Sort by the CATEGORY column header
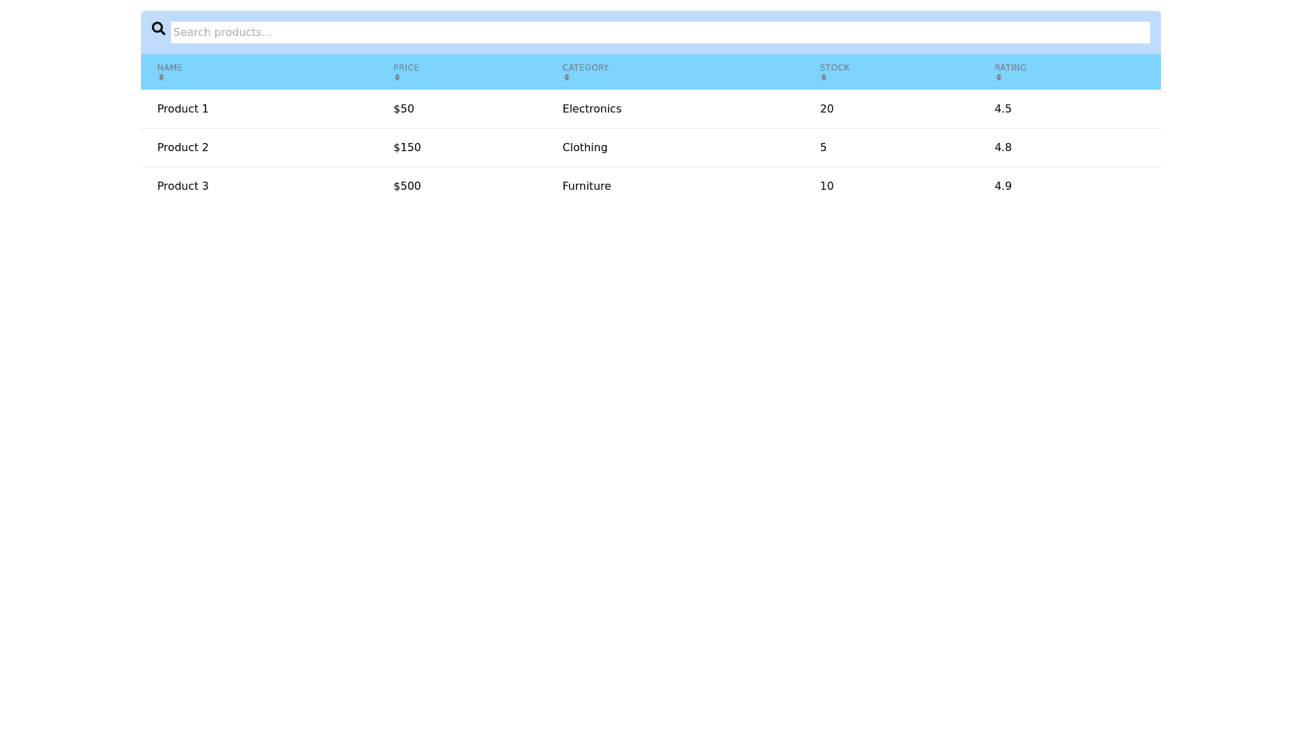Image resolution: width=1302 pixels, height=732 pixels. [x=585, y=68]
